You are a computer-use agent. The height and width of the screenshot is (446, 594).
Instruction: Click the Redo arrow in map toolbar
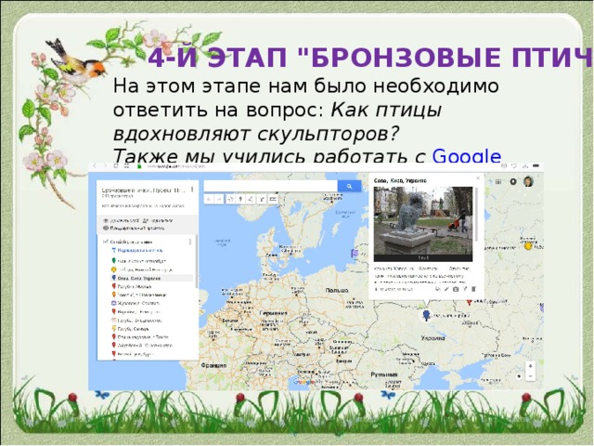[219, 199]
